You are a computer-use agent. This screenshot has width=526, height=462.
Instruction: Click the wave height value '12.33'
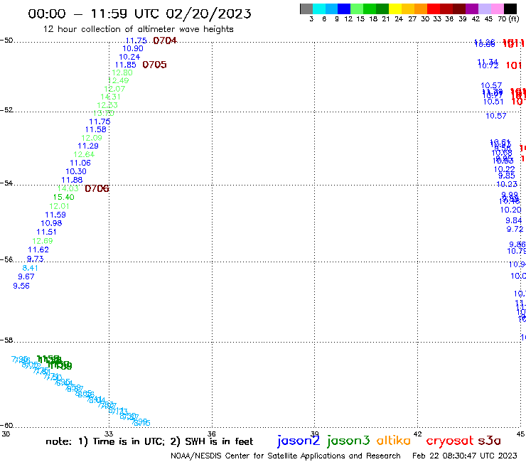(107, 105)
